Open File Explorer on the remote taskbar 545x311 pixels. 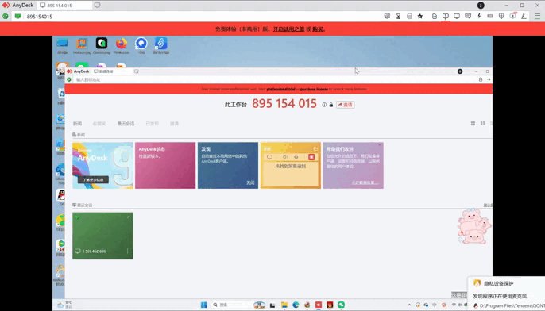(x=284, y=305)
